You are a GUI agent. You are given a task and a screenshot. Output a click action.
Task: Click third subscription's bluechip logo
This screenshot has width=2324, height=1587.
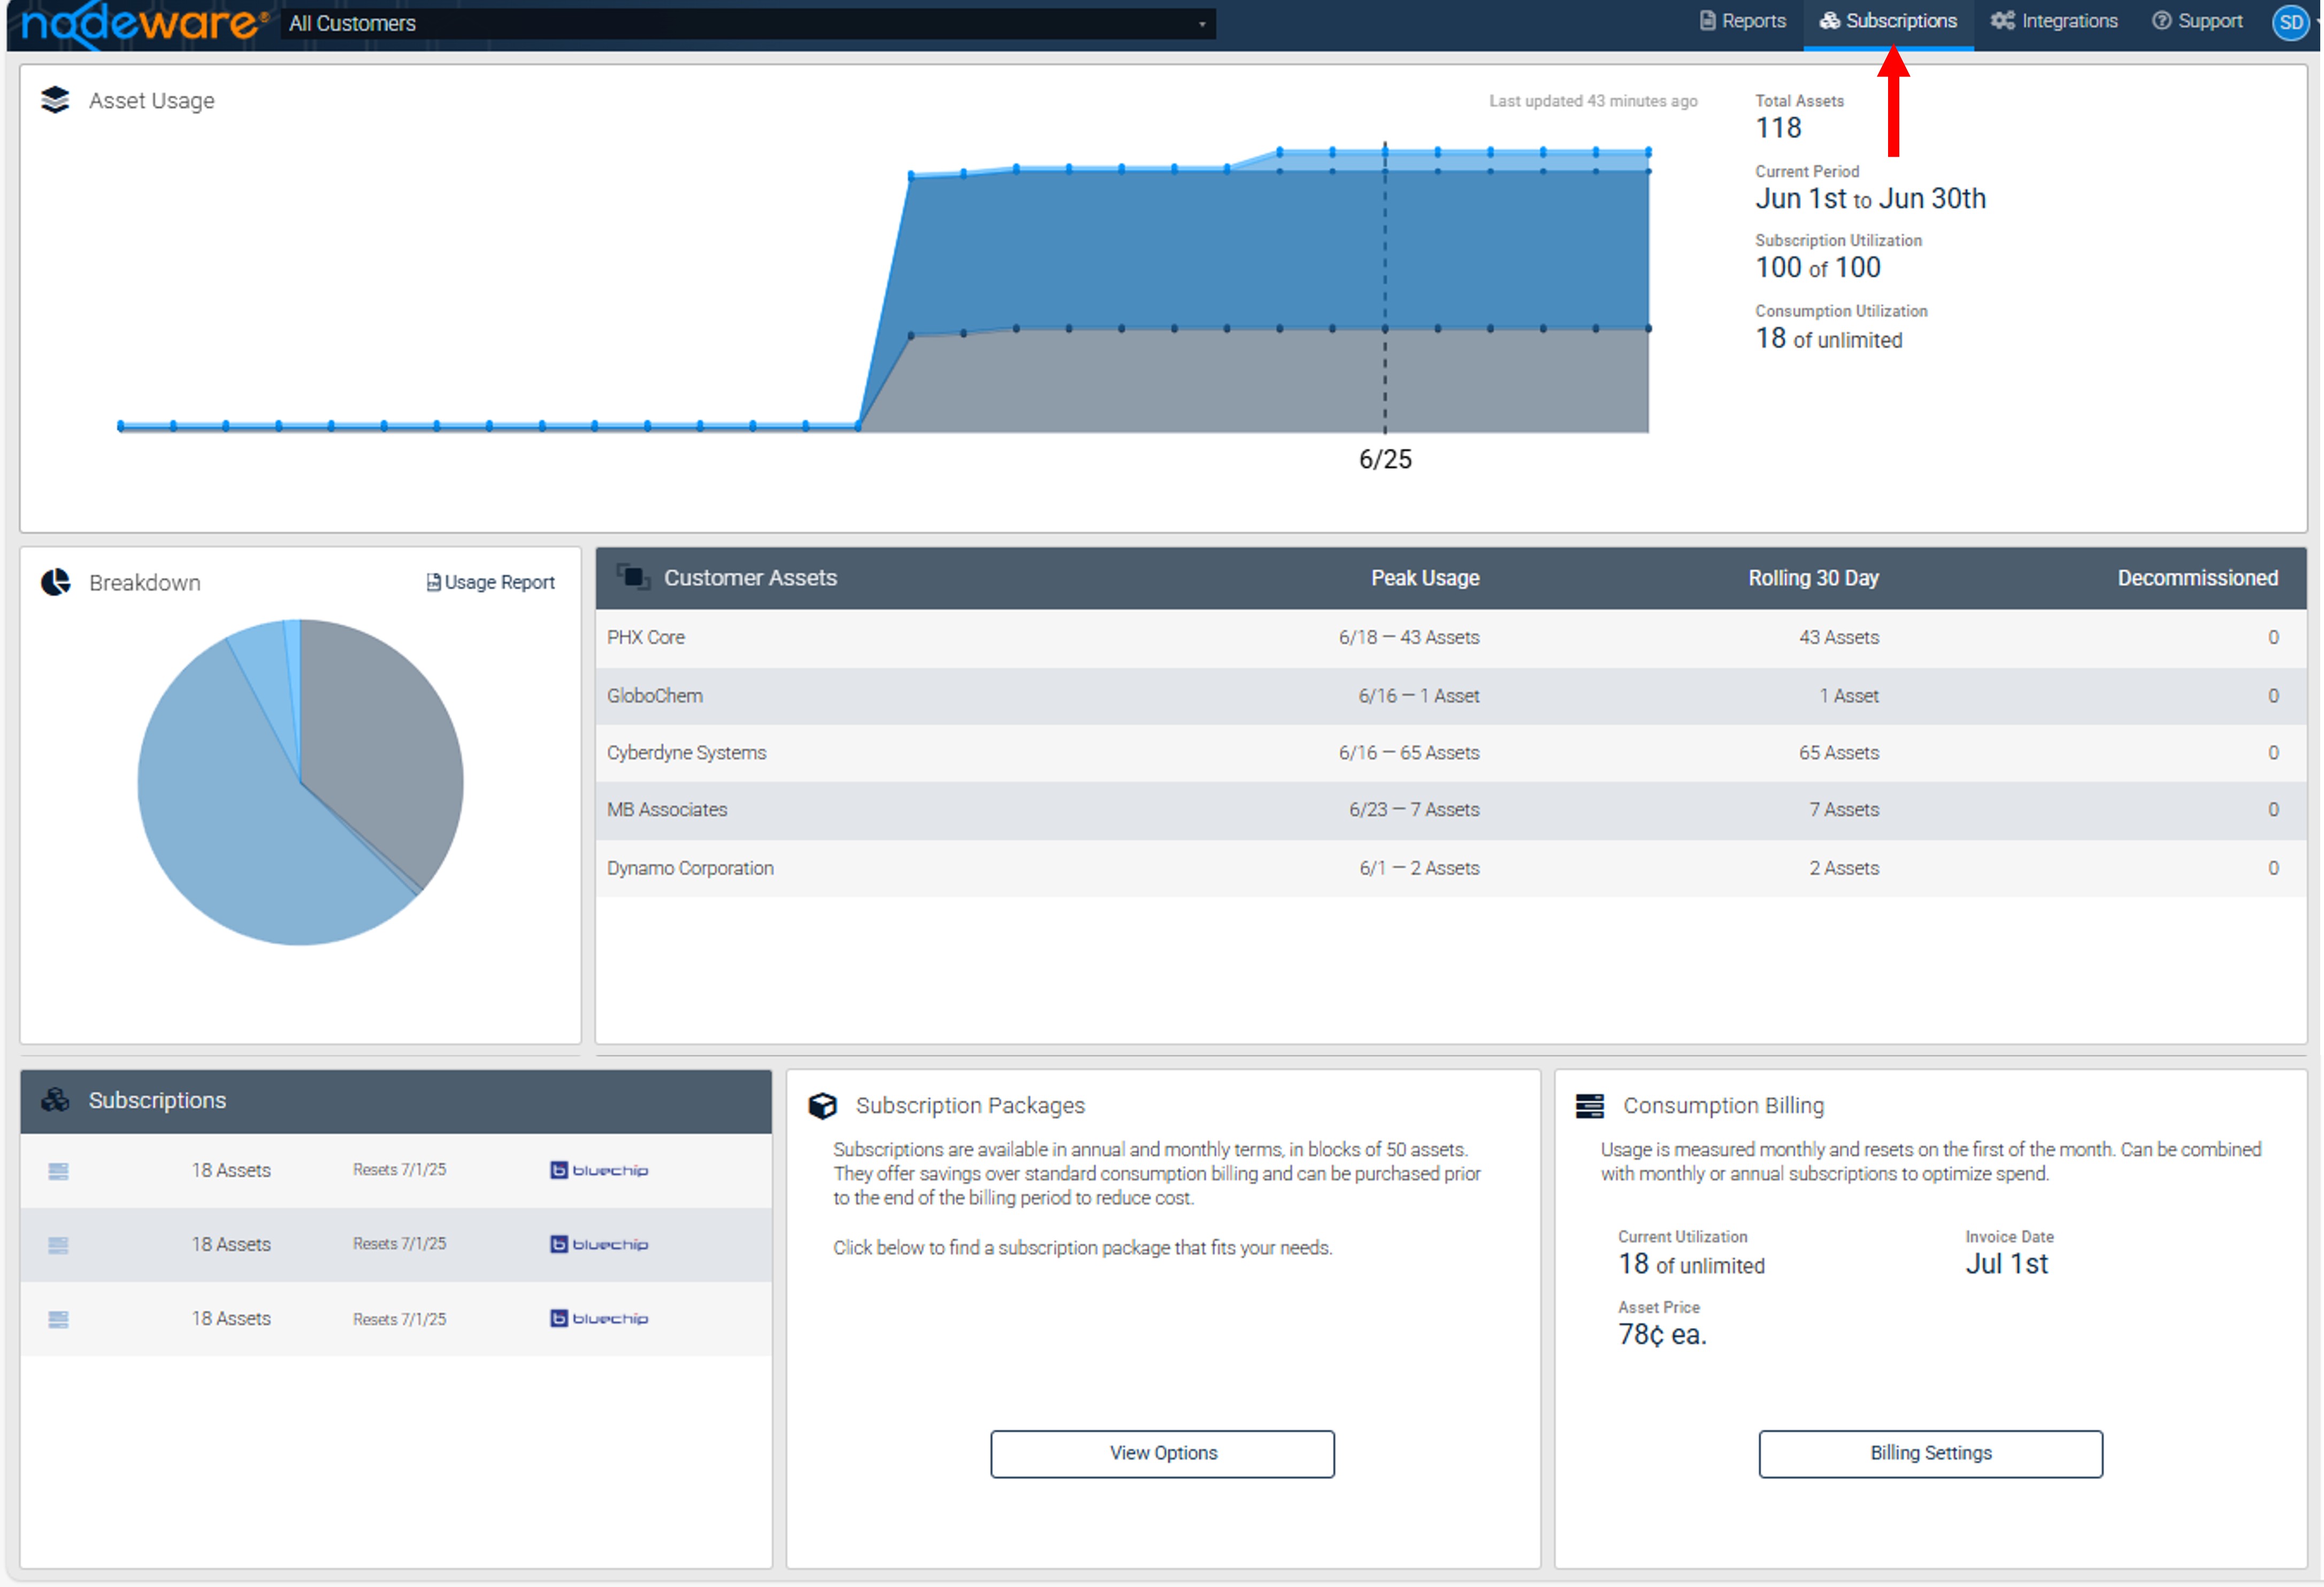pyautogui.click(x=599, y=1318)
